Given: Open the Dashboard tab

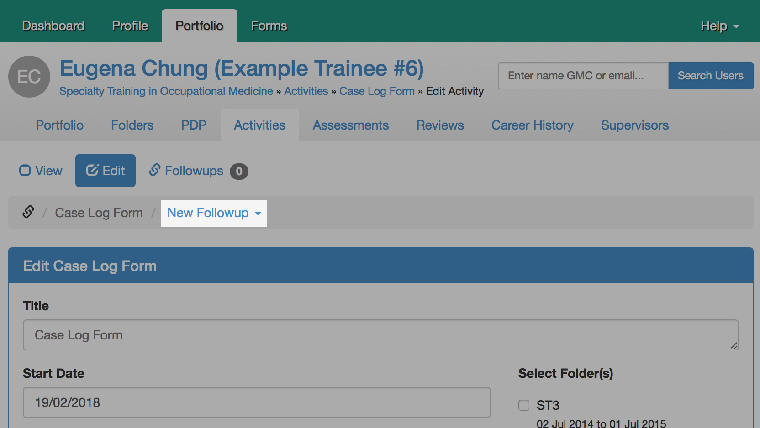Looking at the screenshot, I should coord(53,26).
